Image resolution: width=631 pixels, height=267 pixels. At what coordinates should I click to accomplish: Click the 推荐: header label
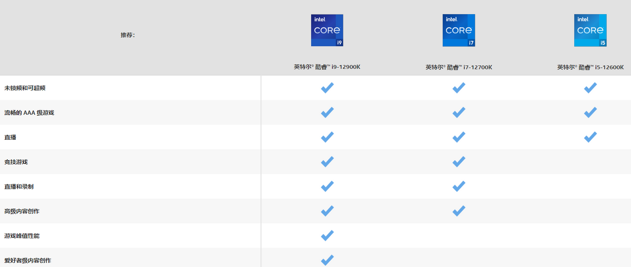pyautogui.click(x=128, y=35)
